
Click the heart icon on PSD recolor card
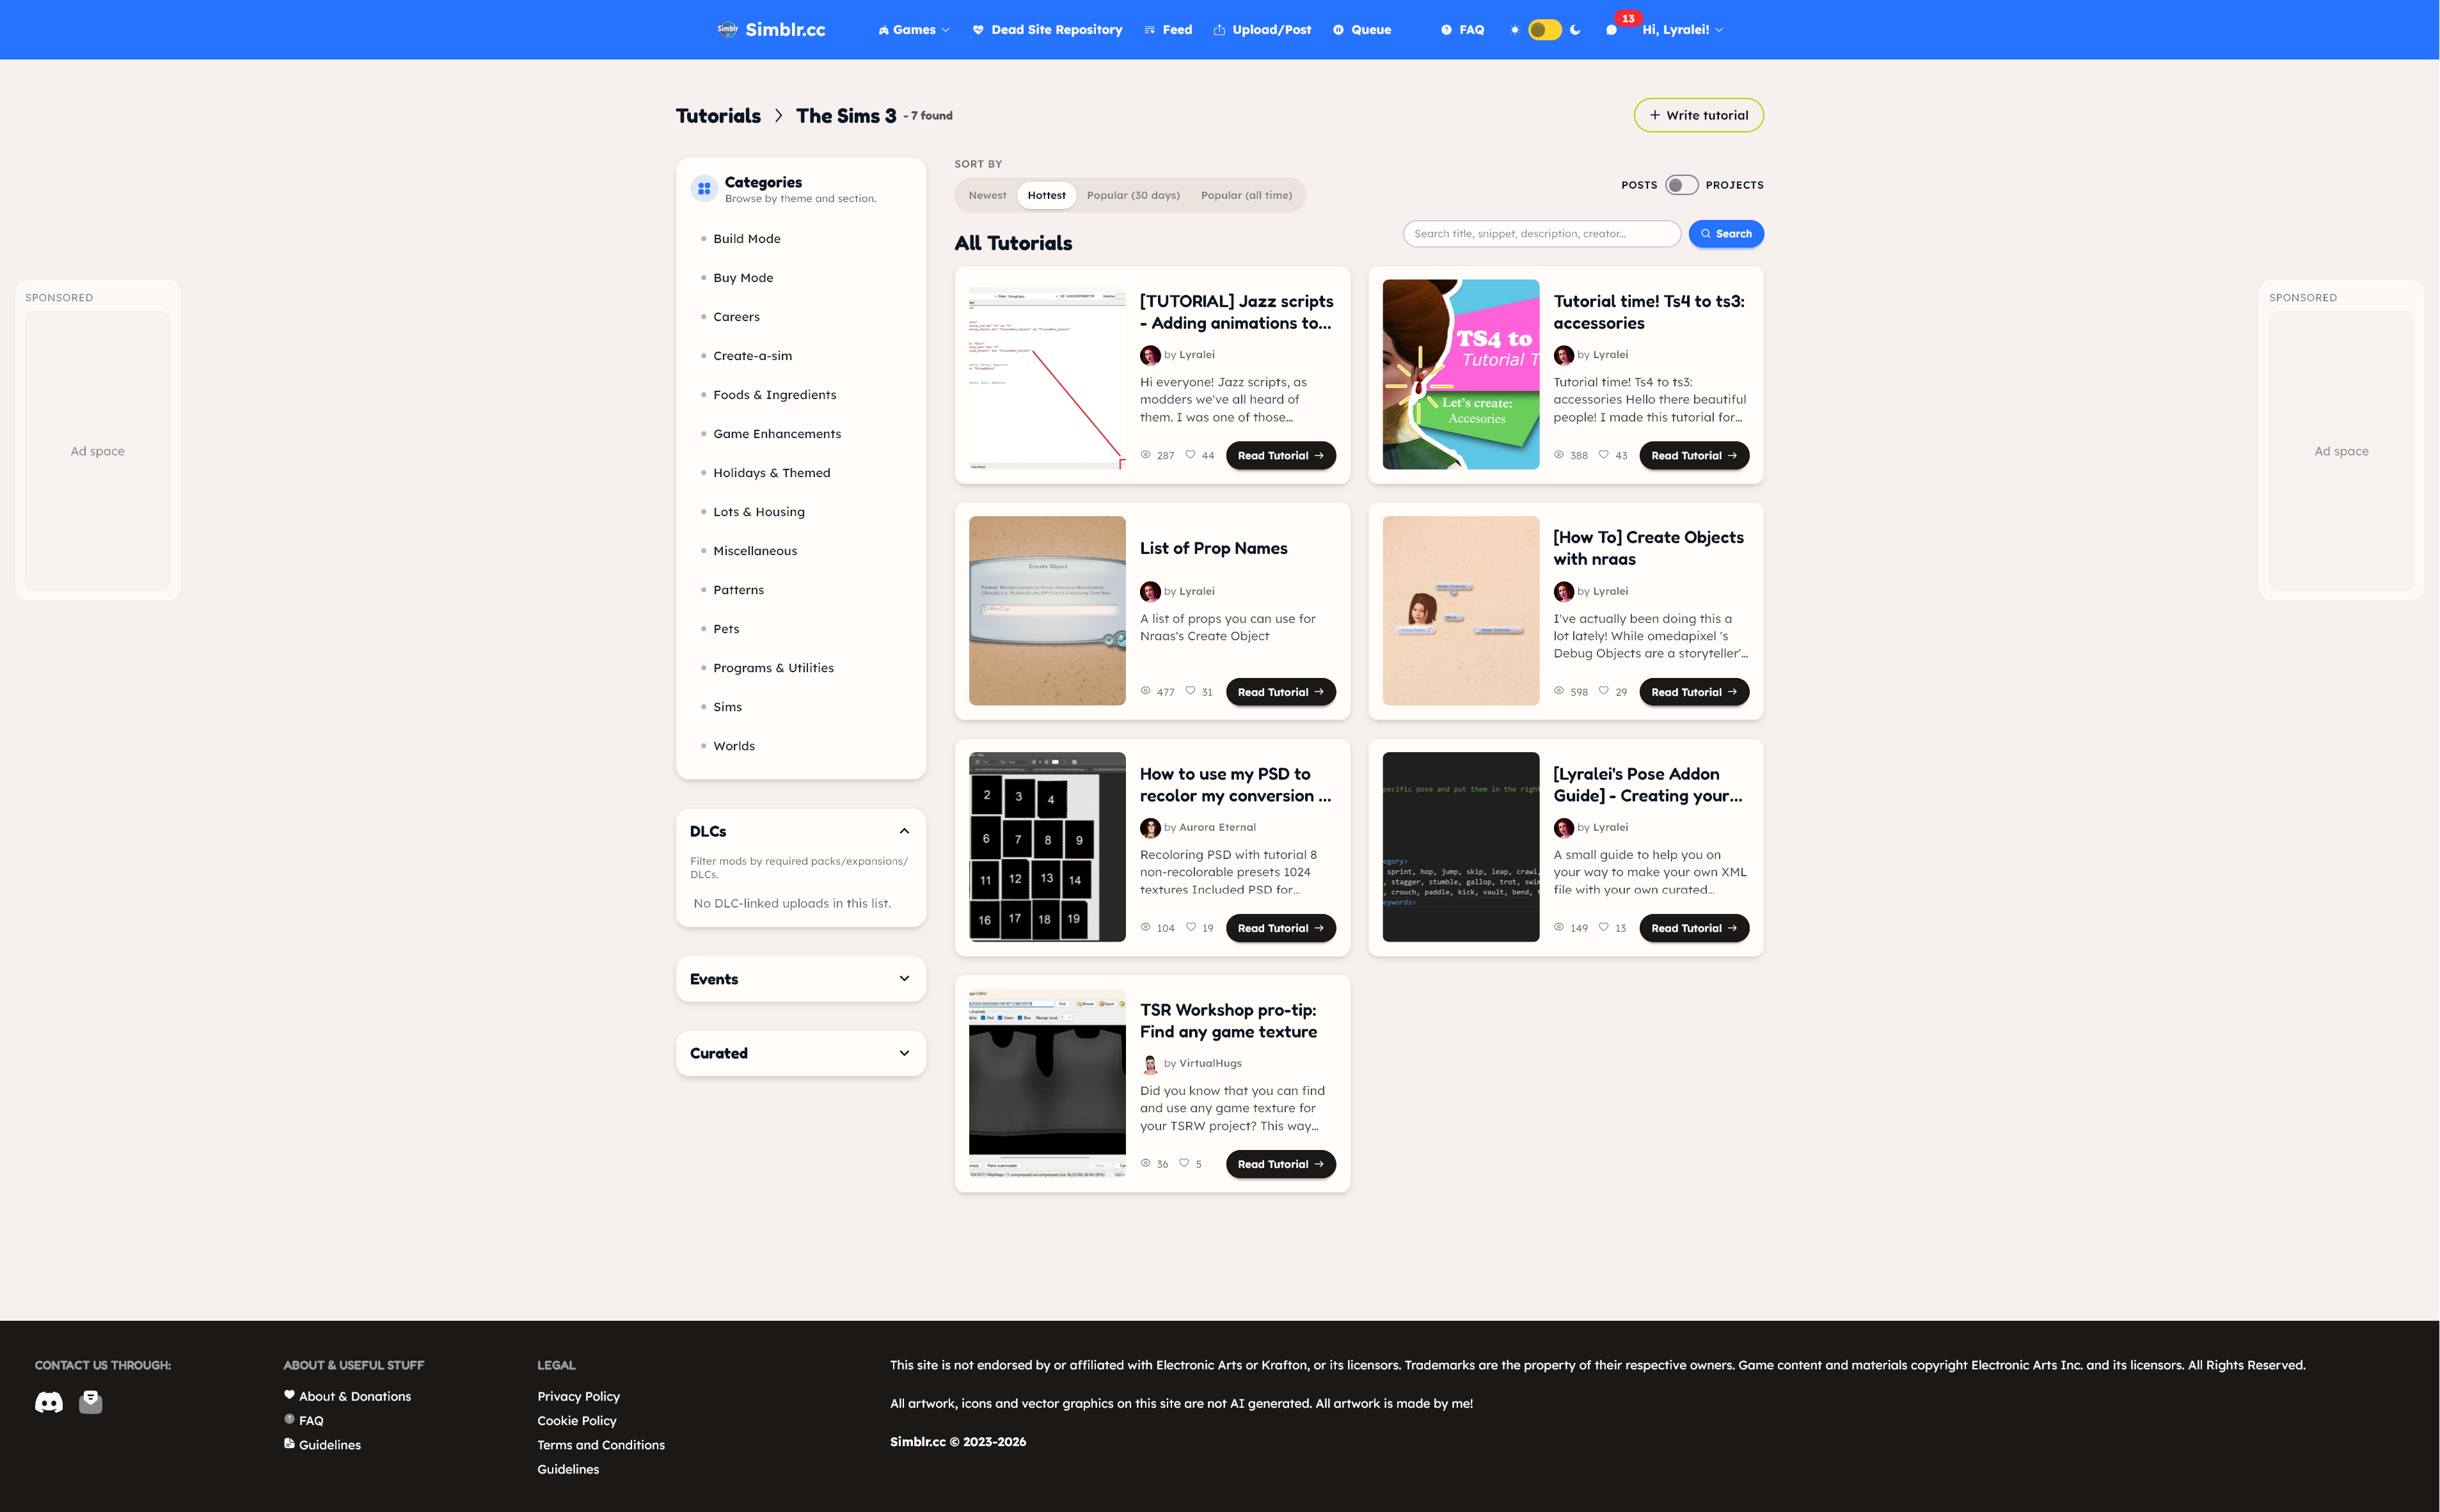click(x=1190, y=927)
